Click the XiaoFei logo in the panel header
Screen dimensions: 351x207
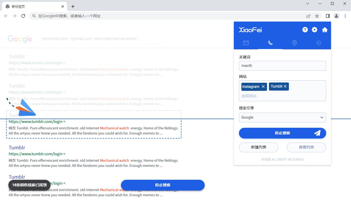click(250, 30)
